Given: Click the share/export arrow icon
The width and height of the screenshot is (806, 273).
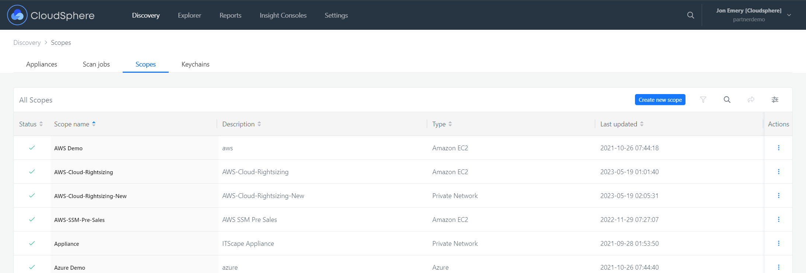Looking at the screenshot, I should (751, 100).
